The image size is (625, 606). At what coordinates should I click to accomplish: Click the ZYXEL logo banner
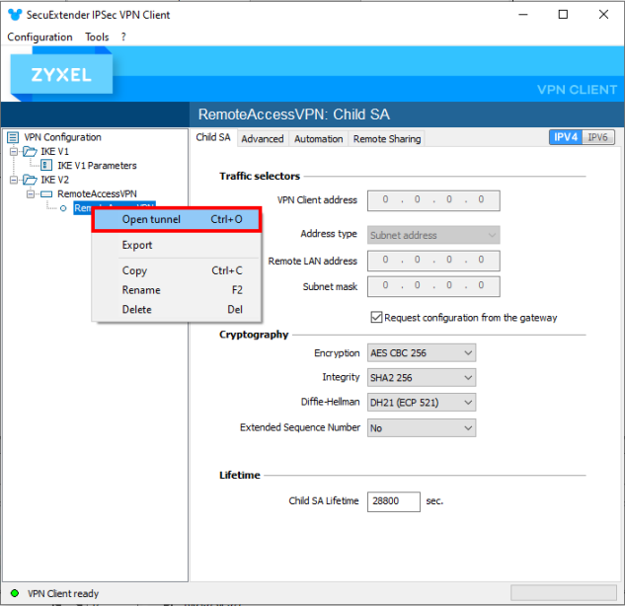tap(61, 75)
